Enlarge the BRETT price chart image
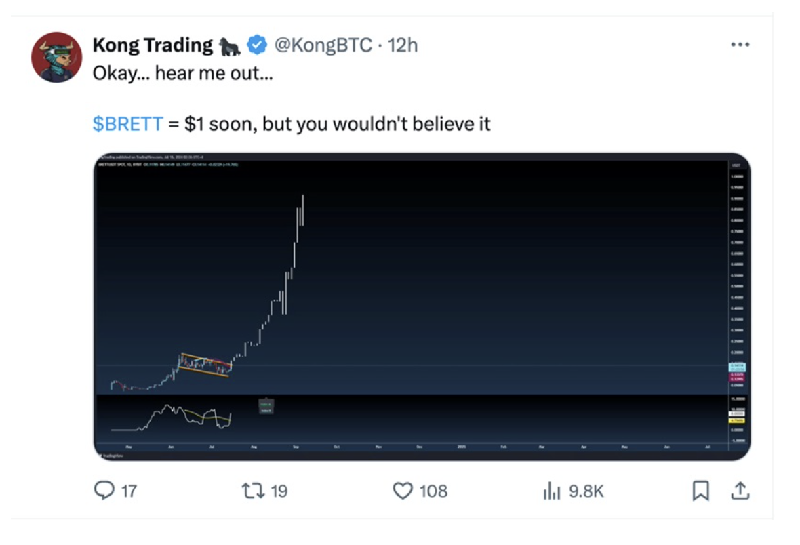Screen dimensions: 800x545 422,306
